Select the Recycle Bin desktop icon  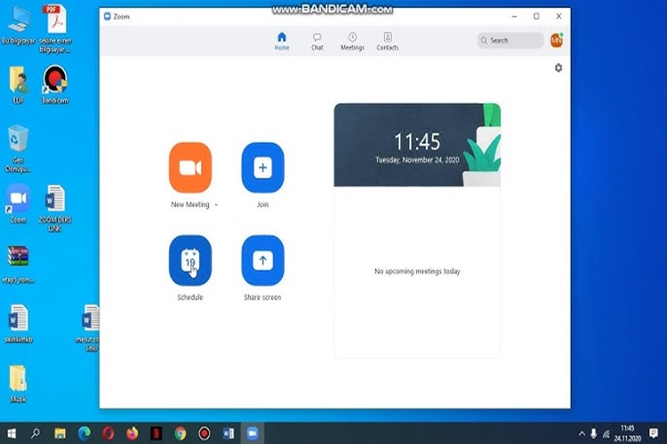(x=19, y=148)
